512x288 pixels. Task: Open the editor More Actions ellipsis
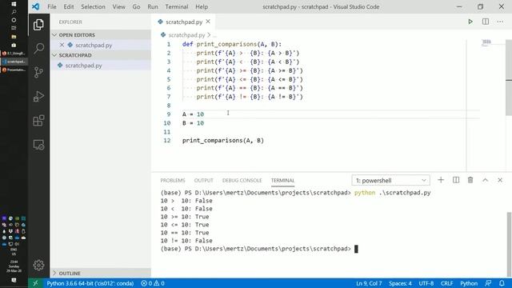tap(500, 22)
